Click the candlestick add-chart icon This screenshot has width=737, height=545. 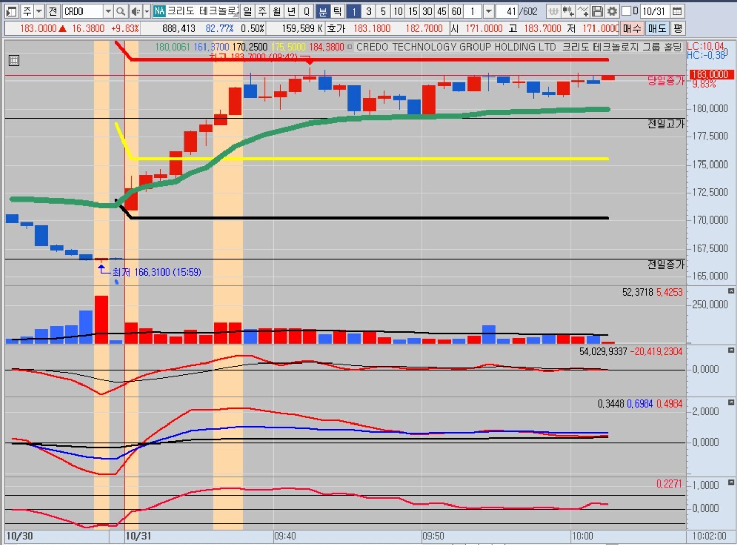568,11
